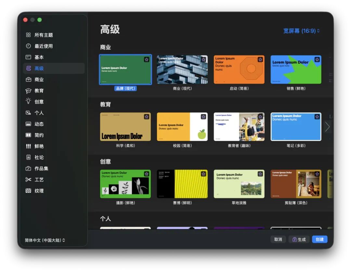Select the 摄影 (鲜艳) theme thumbnail

coord(125,184)
